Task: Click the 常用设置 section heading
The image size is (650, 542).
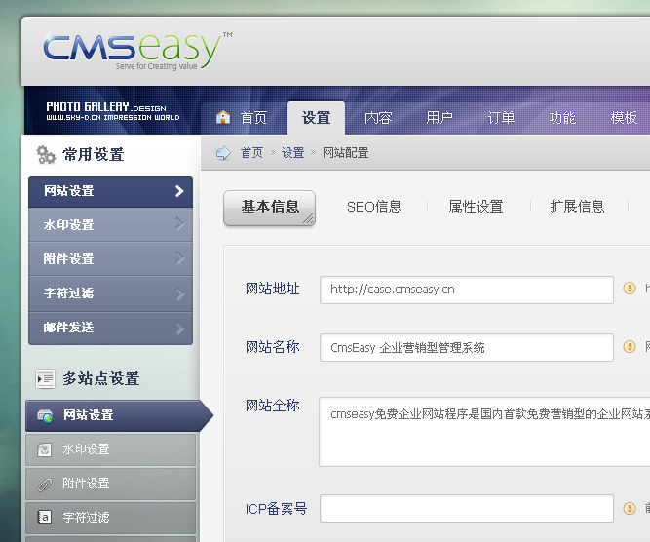Action: click(93, 155)
